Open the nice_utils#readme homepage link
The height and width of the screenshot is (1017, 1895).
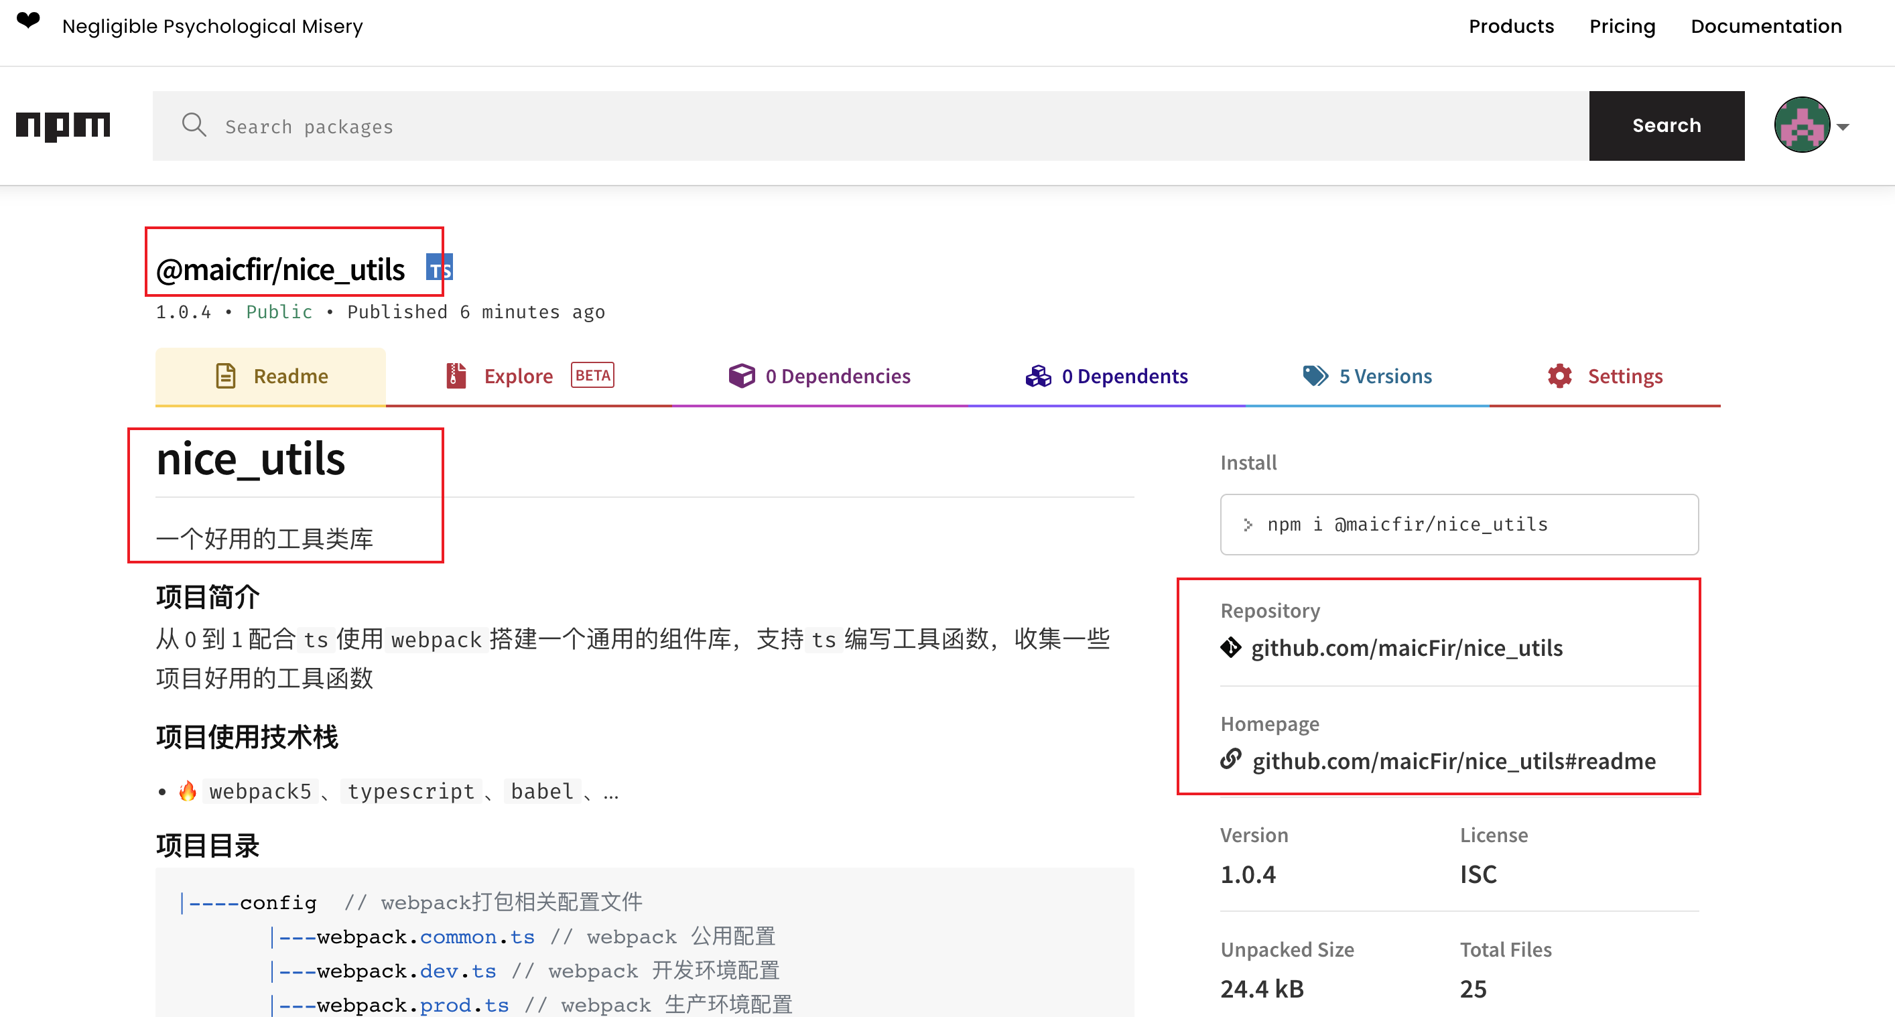tap(1453, 761)
